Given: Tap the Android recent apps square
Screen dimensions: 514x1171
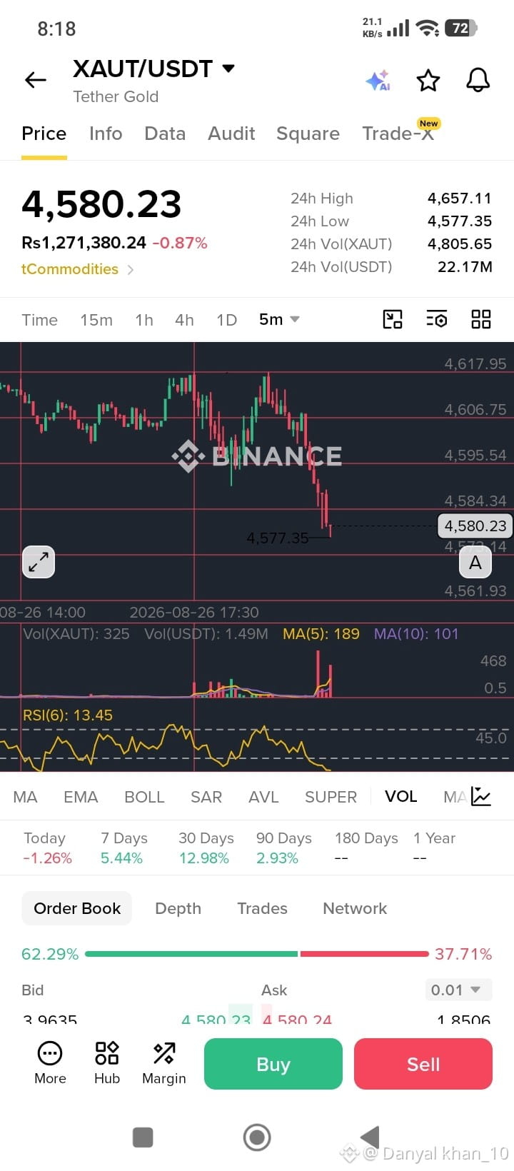Looking at the screenshot, I should pyautogui.click(x=143, y=1137).
